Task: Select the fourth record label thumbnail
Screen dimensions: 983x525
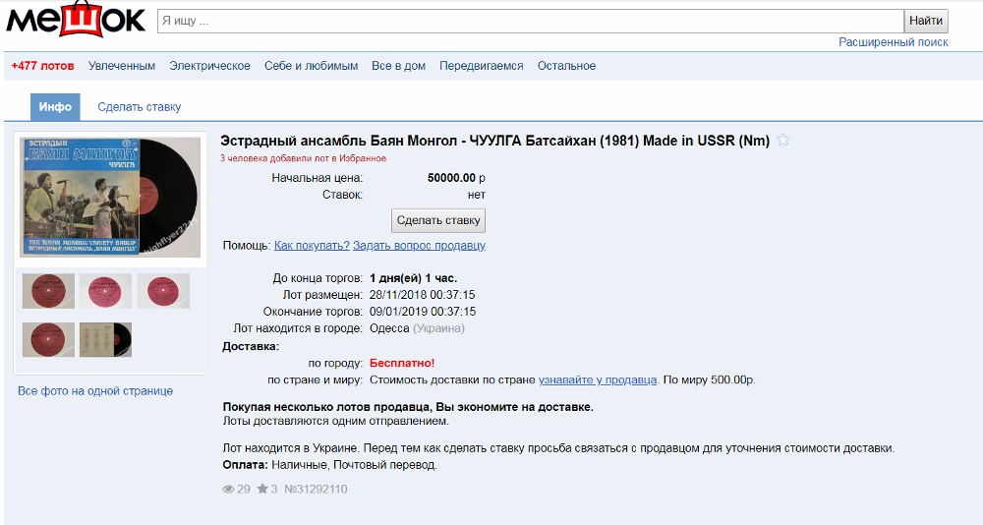Action: point(48,339)
